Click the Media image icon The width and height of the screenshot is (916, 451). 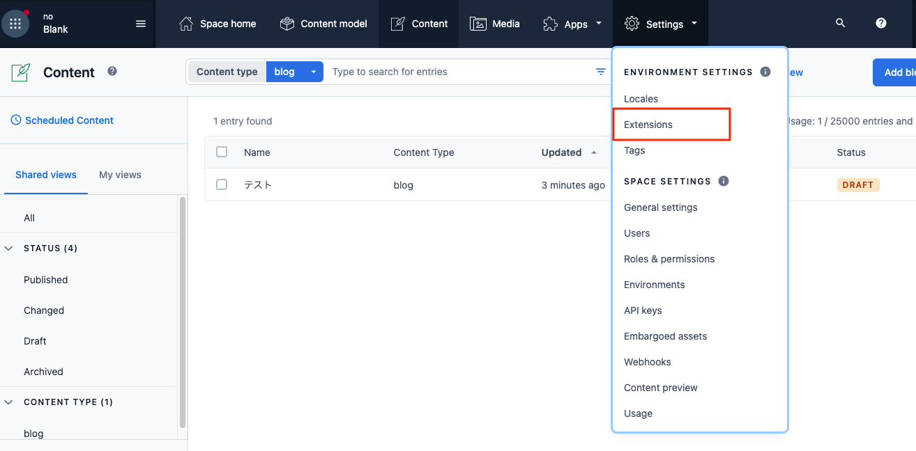[478, 24]
